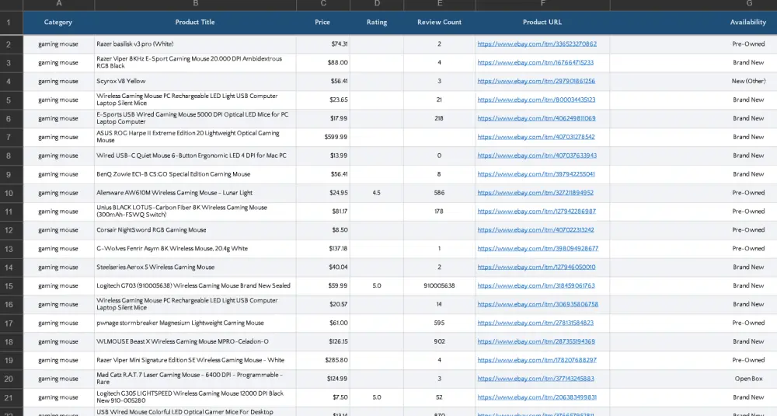Click gaming mouse category for Corsair NightSword

58,230
